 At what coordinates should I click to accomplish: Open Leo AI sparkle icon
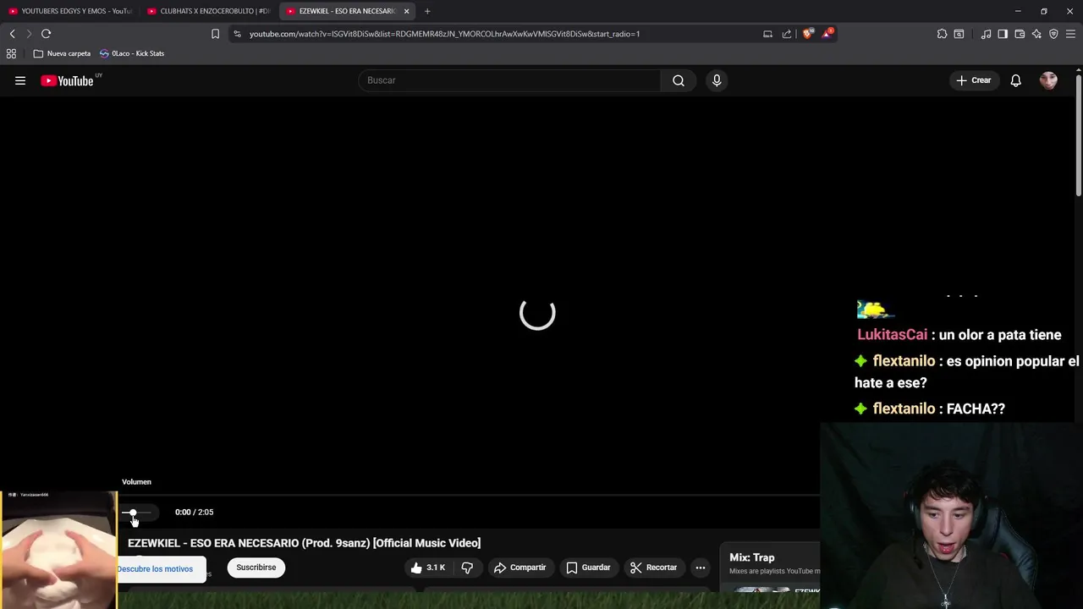(x=1036, y=34)
